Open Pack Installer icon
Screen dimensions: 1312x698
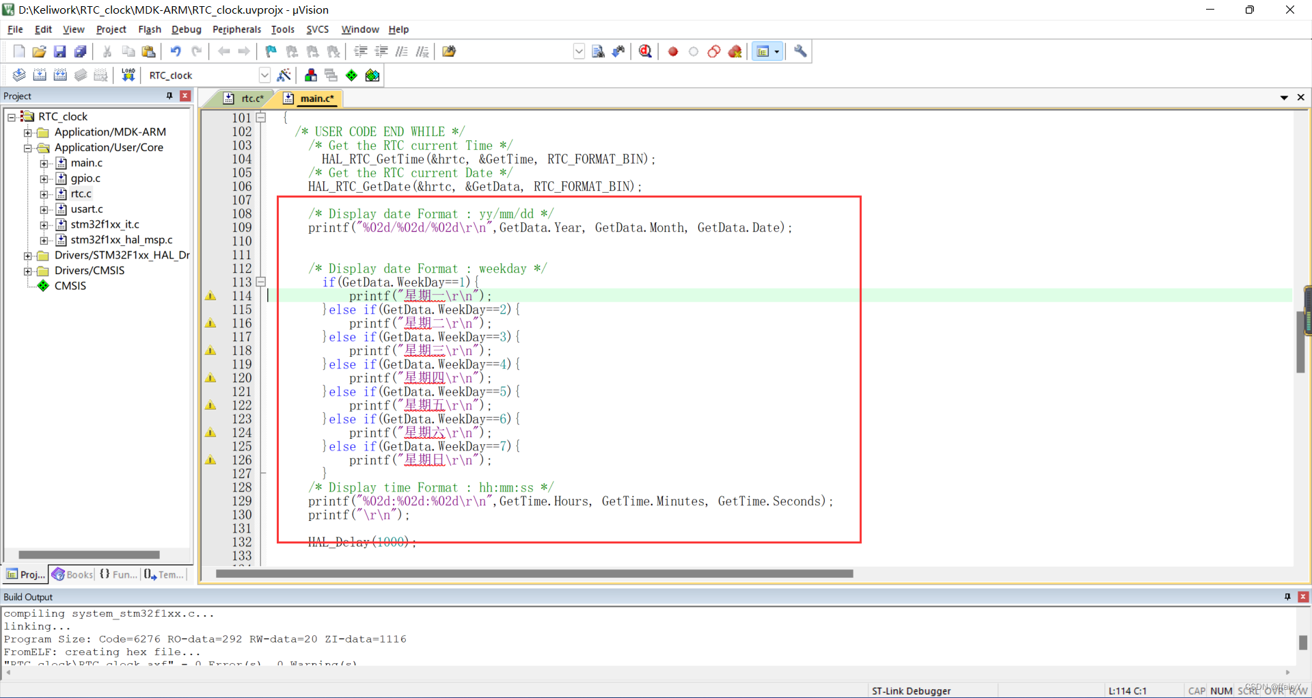pos(372,75)
